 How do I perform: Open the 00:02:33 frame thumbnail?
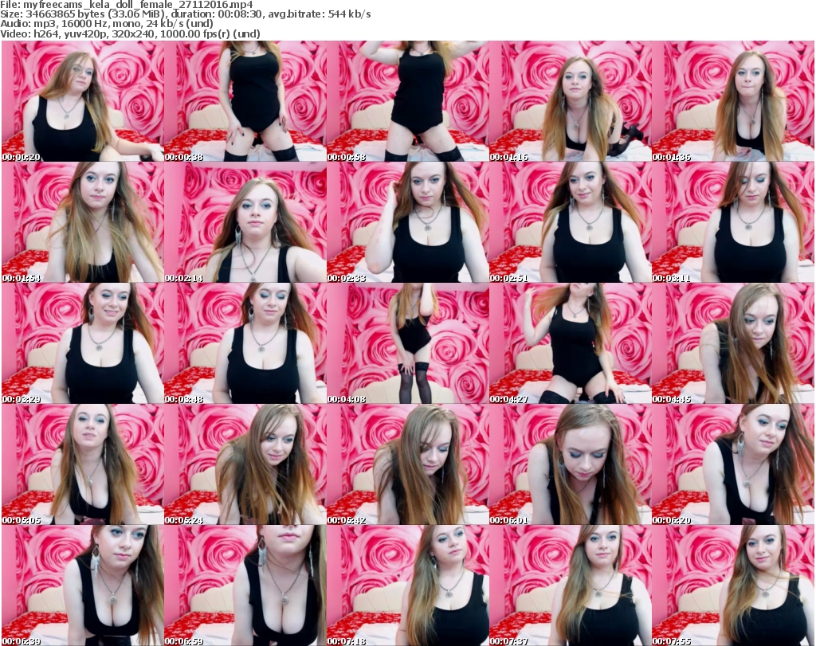407,222
